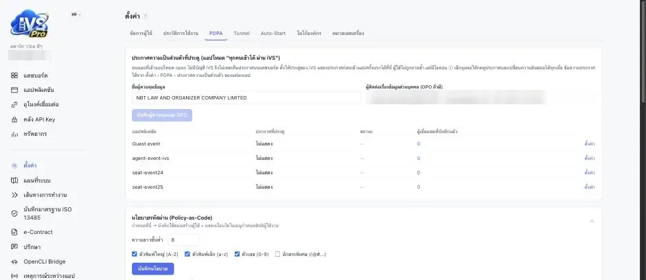The image size is (646, 280).
Task: Open เหตุการณ์ระหว่างแอป via its broadcast icon
Action: 14,276
